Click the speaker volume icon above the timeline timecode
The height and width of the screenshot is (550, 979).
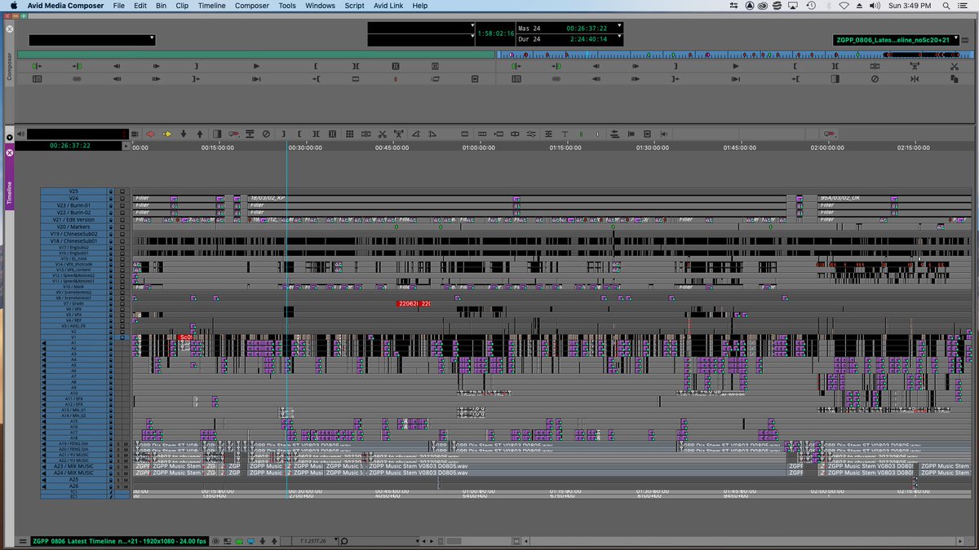[x=21, y=134]
